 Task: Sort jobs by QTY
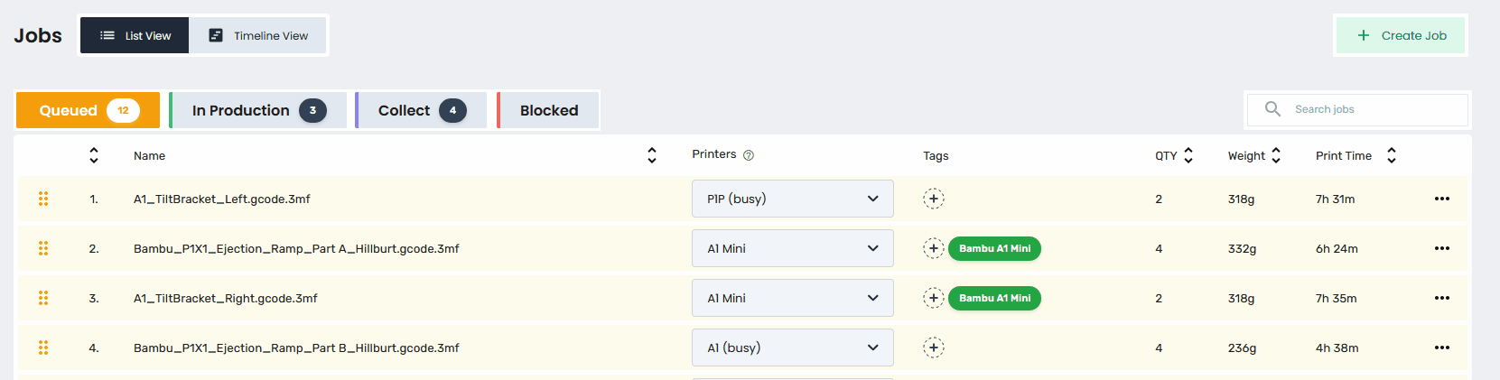(1188, 155)
